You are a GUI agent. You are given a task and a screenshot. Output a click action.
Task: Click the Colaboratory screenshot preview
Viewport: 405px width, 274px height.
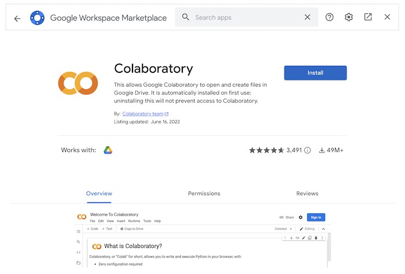[x=202, y=239]
